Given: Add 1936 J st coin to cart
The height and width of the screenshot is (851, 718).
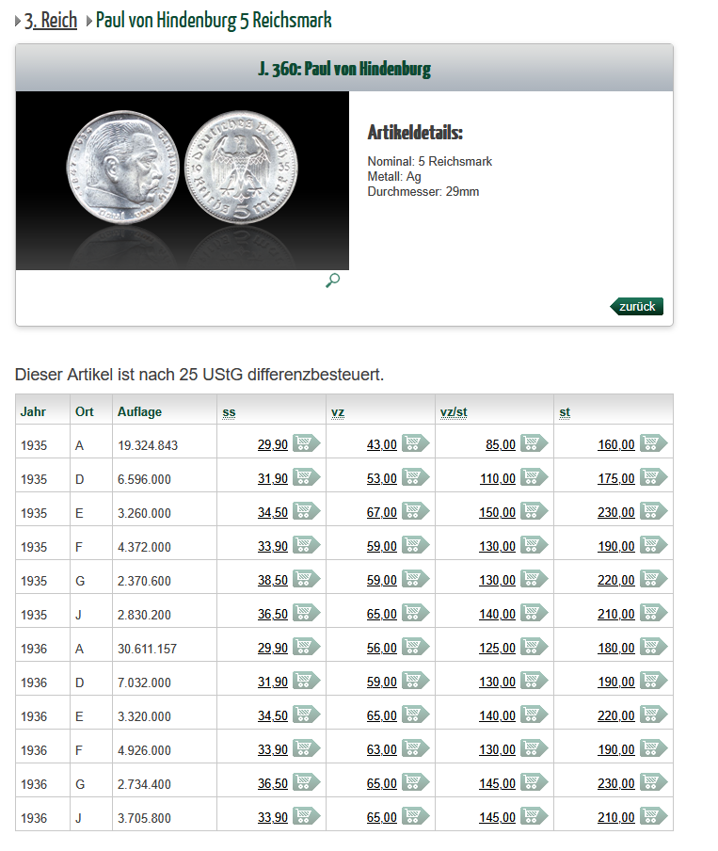Looking at the screenshot, I should point(653,816).
